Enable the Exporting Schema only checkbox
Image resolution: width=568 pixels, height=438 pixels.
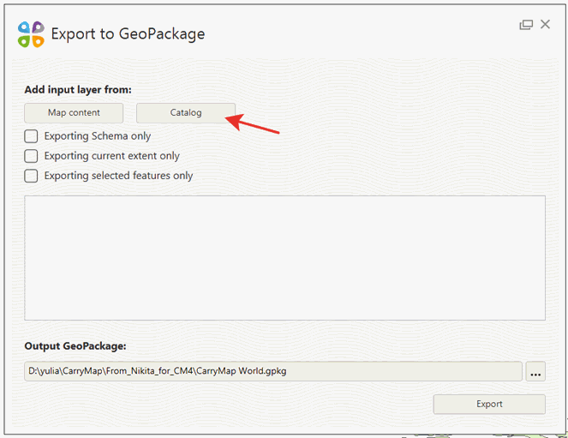pyautogui.click(x=31, y=136)
